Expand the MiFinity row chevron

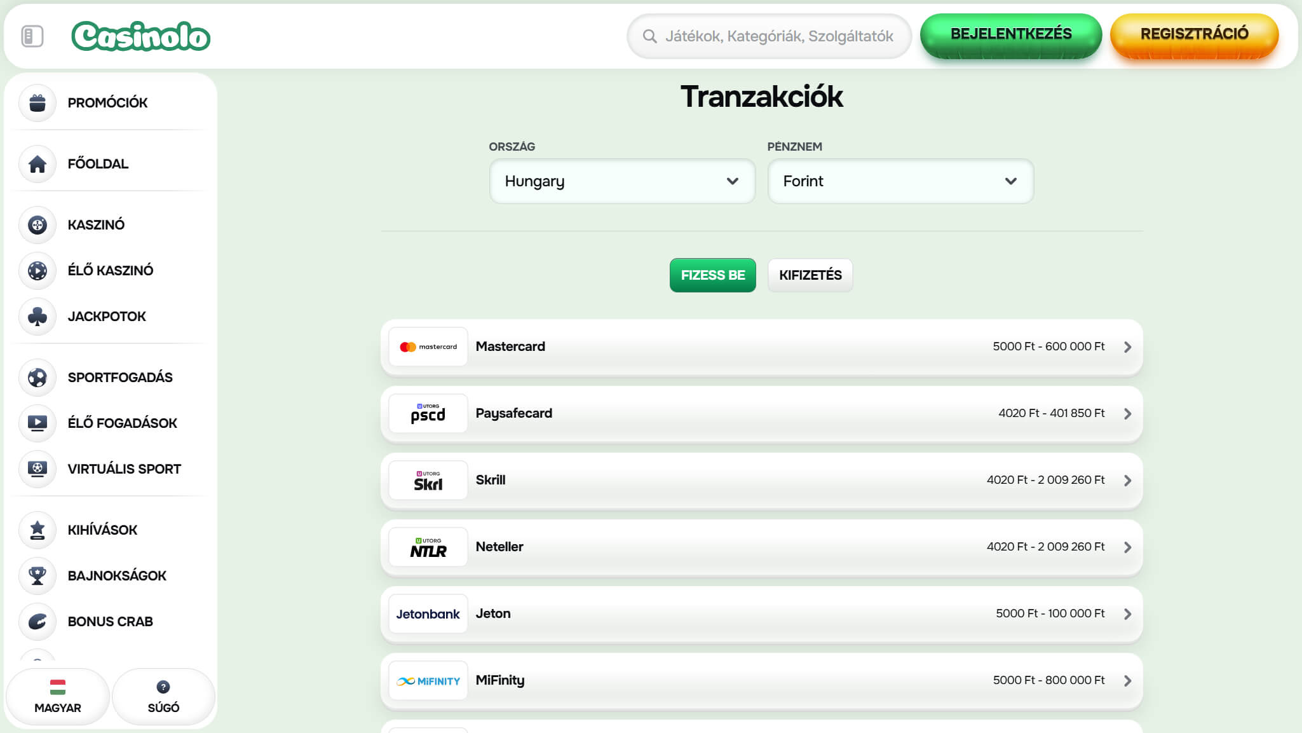(x=1127, y=680)
